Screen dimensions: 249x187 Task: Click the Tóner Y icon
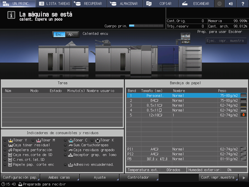(x=11, y=140)
